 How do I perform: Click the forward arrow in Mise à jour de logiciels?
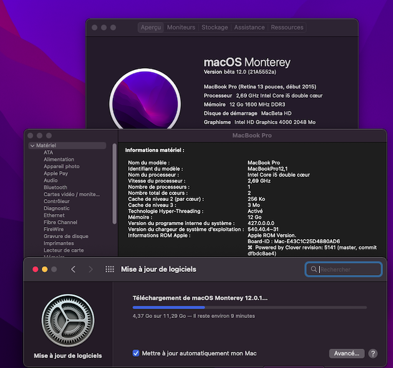[x=90, y=269]
